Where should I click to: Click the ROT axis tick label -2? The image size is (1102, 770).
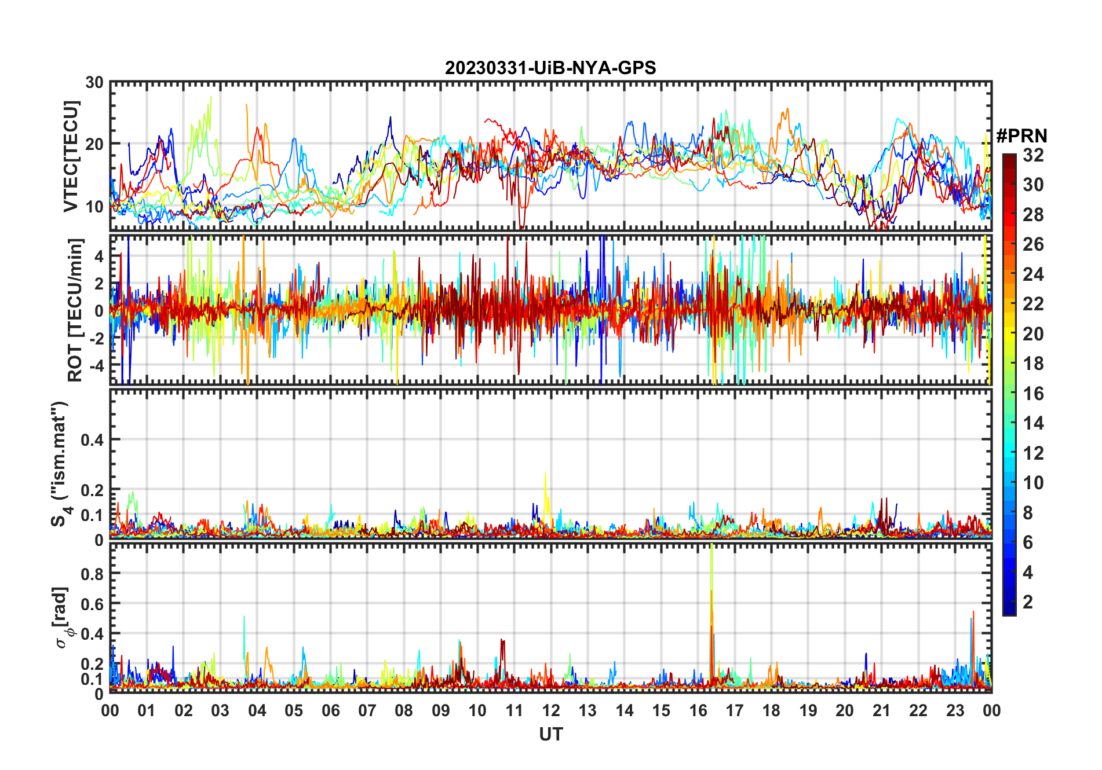coord(96,338)
